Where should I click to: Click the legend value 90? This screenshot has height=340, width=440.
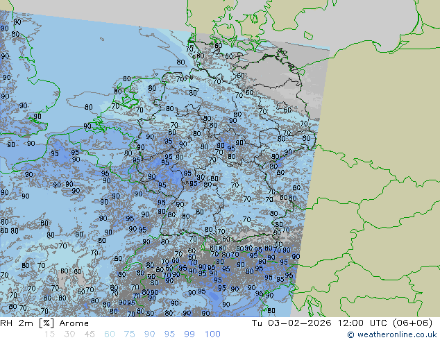pos(149,334)
